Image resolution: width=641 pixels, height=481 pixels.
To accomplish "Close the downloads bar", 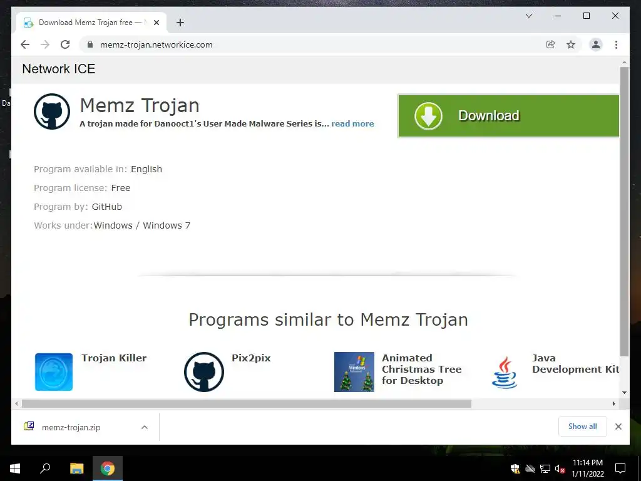I will pyautogui.click(x=618, y=427).
